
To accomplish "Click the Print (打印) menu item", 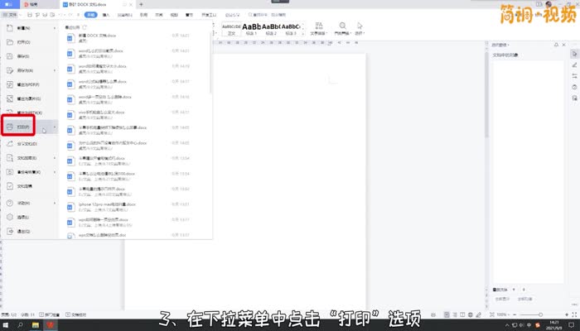I will (x=29, y=127).
